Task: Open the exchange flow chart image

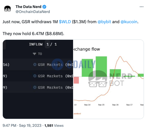Action: pos(108,79)
